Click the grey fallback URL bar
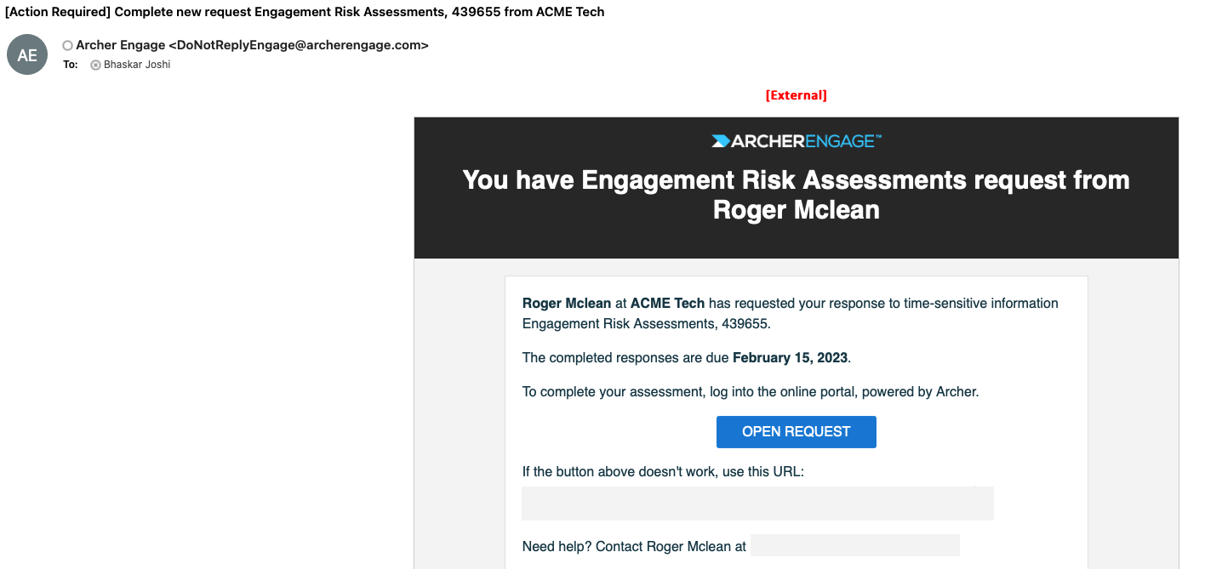Viewport: 1222px width, 569px height. [x=757, y=503]
